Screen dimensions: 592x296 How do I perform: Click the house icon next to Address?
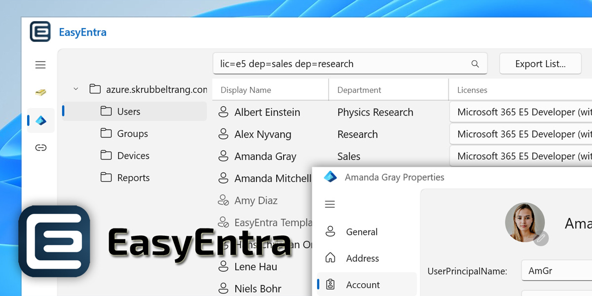(x=330, y=258)
